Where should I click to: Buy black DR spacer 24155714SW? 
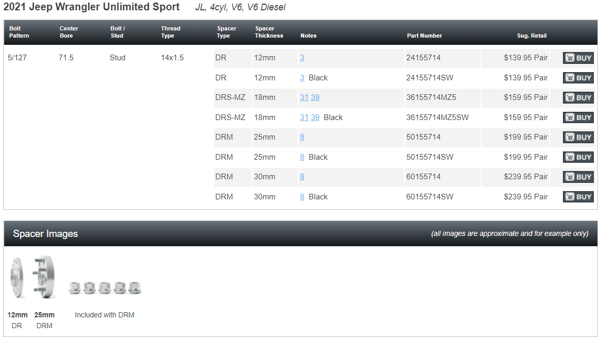tap(578, 78)
